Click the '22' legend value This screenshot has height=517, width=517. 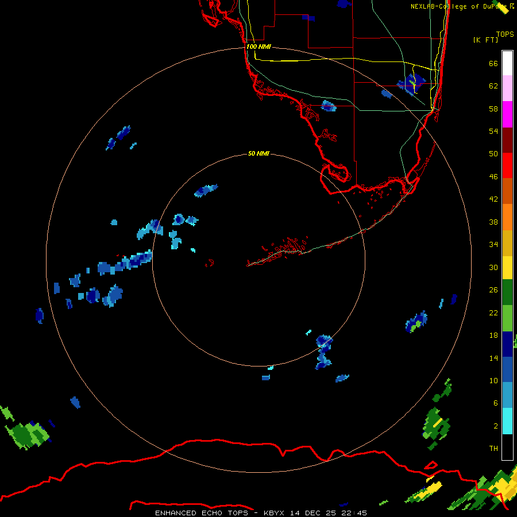[x=493, y=312]
